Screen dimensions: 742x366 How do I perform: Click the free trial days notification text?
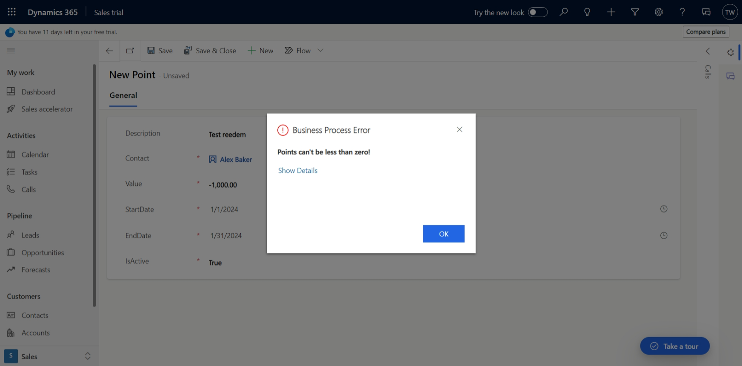coord(67,32)
